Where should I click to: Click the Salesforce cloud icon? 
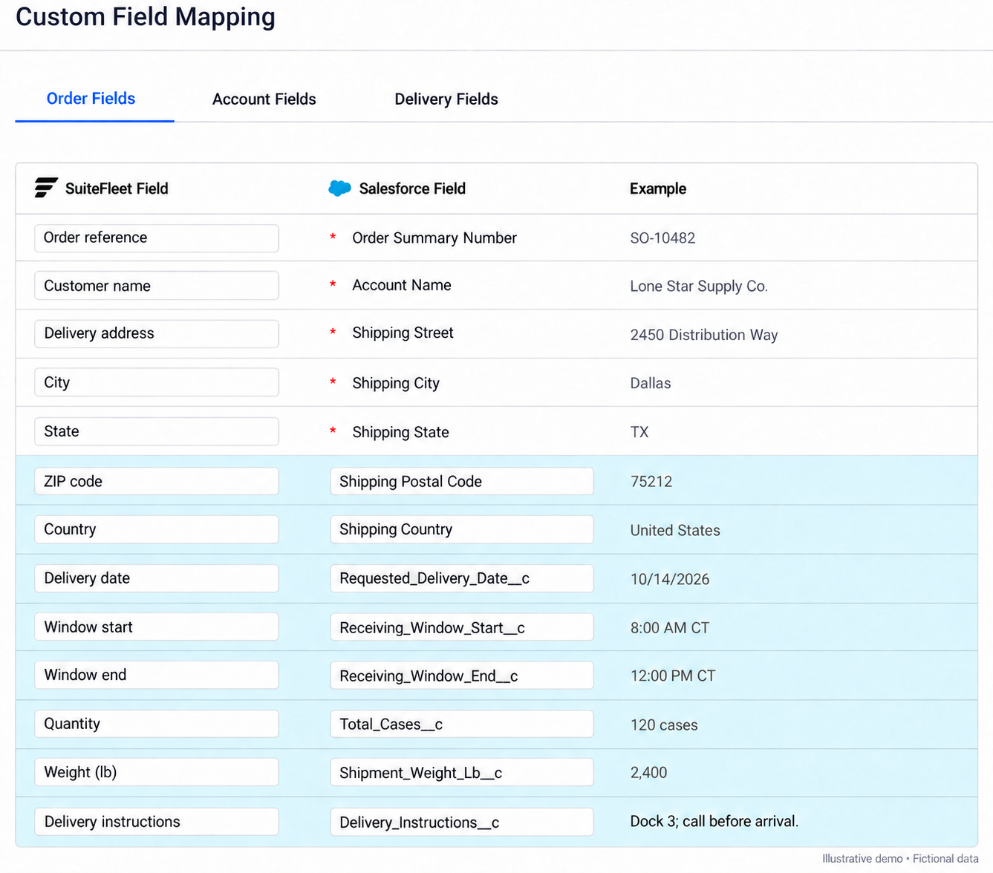point(339,189)
